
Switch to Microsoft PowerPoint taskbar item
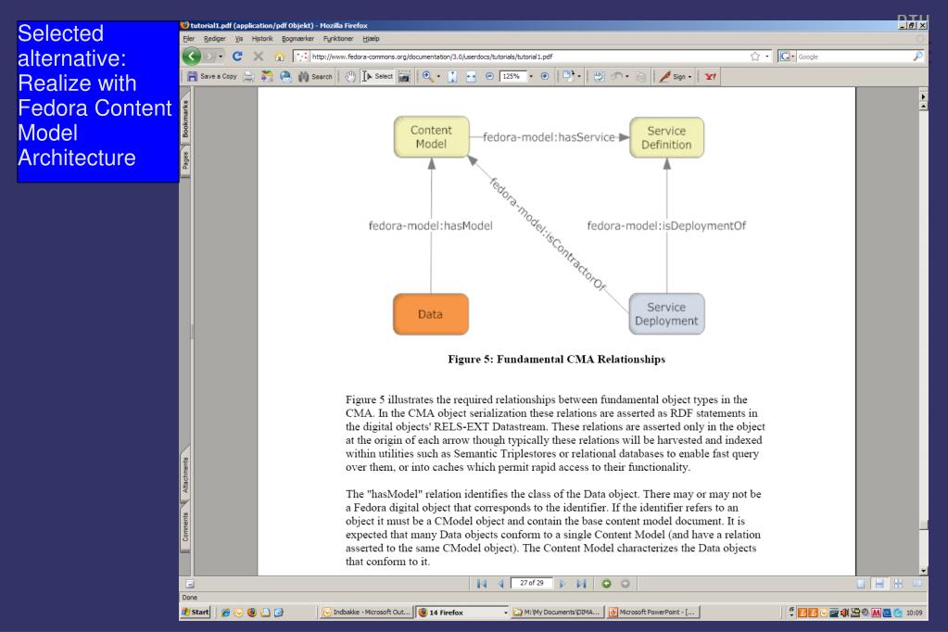(x=652, y=612)
